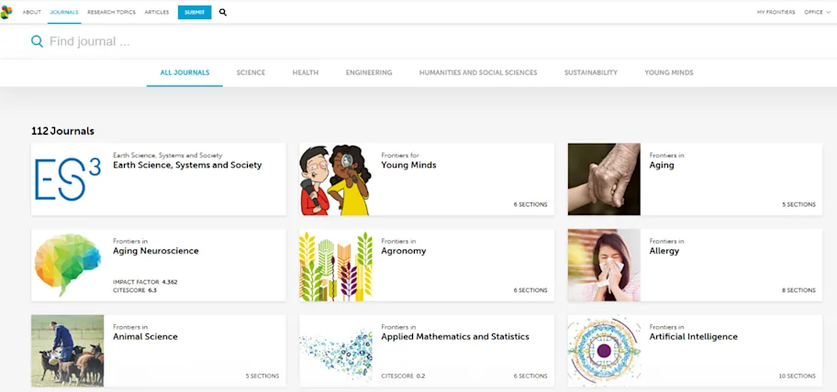Click the Frontiers logo icon
The width and height of the screenshot is (837, 392).
[x=6, y=12]
